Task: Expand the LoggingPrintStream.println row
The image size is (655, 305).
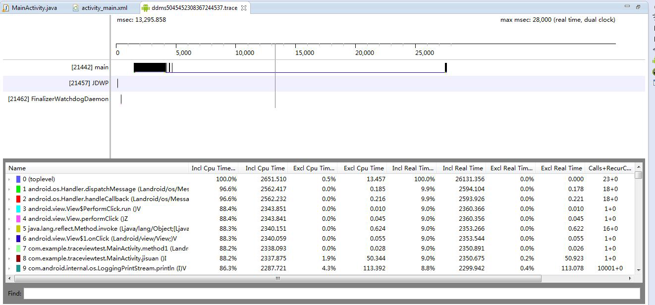Action: (9, 268)
